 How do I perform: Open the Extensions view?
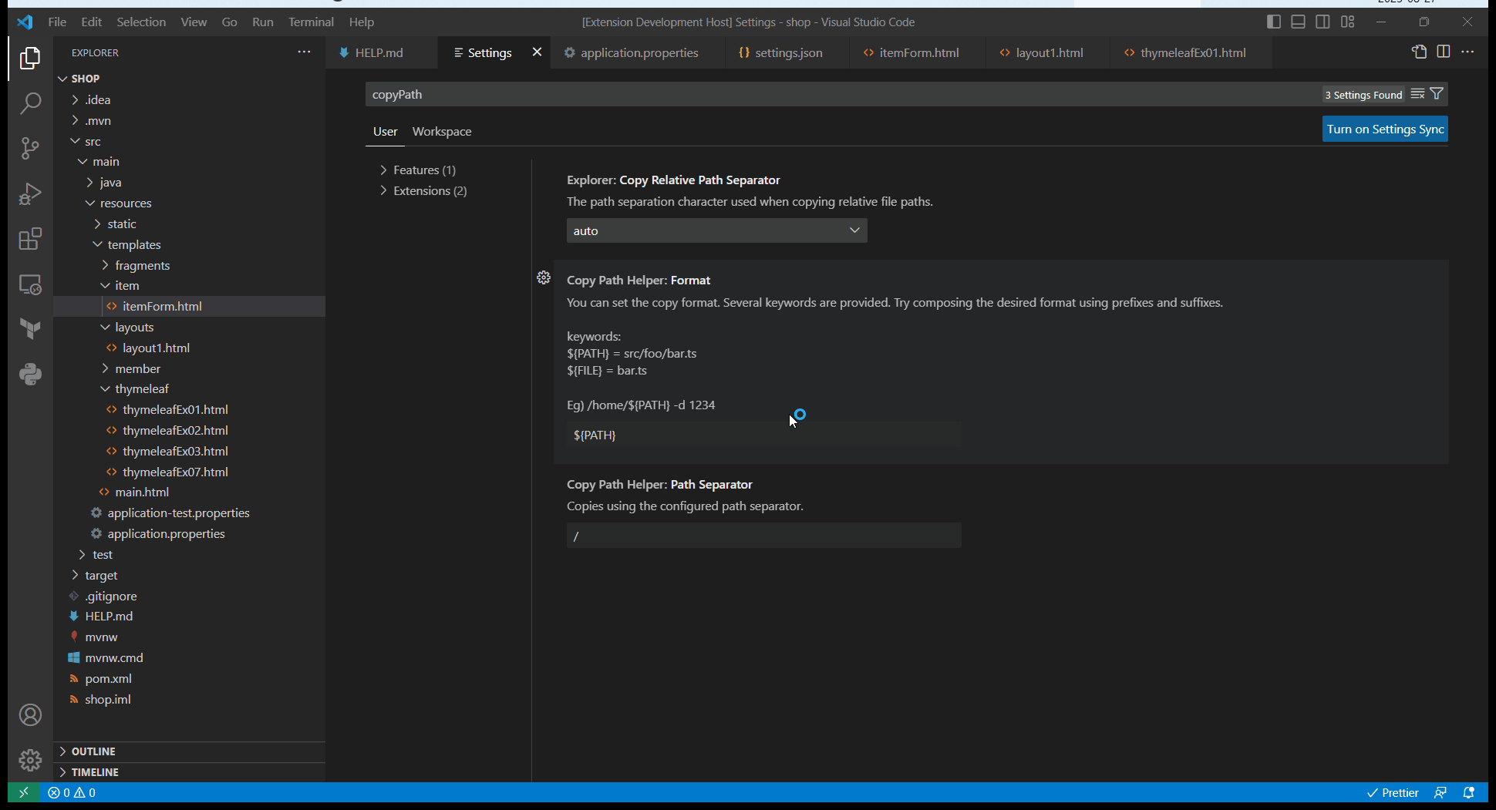[30, 239]
